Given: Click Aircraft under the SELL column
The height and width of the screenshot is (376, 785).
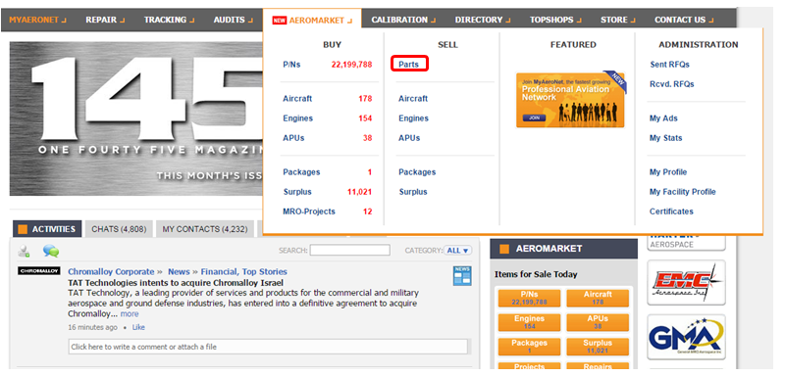Looking at the screenshot, I should click(x=413, y=98).
